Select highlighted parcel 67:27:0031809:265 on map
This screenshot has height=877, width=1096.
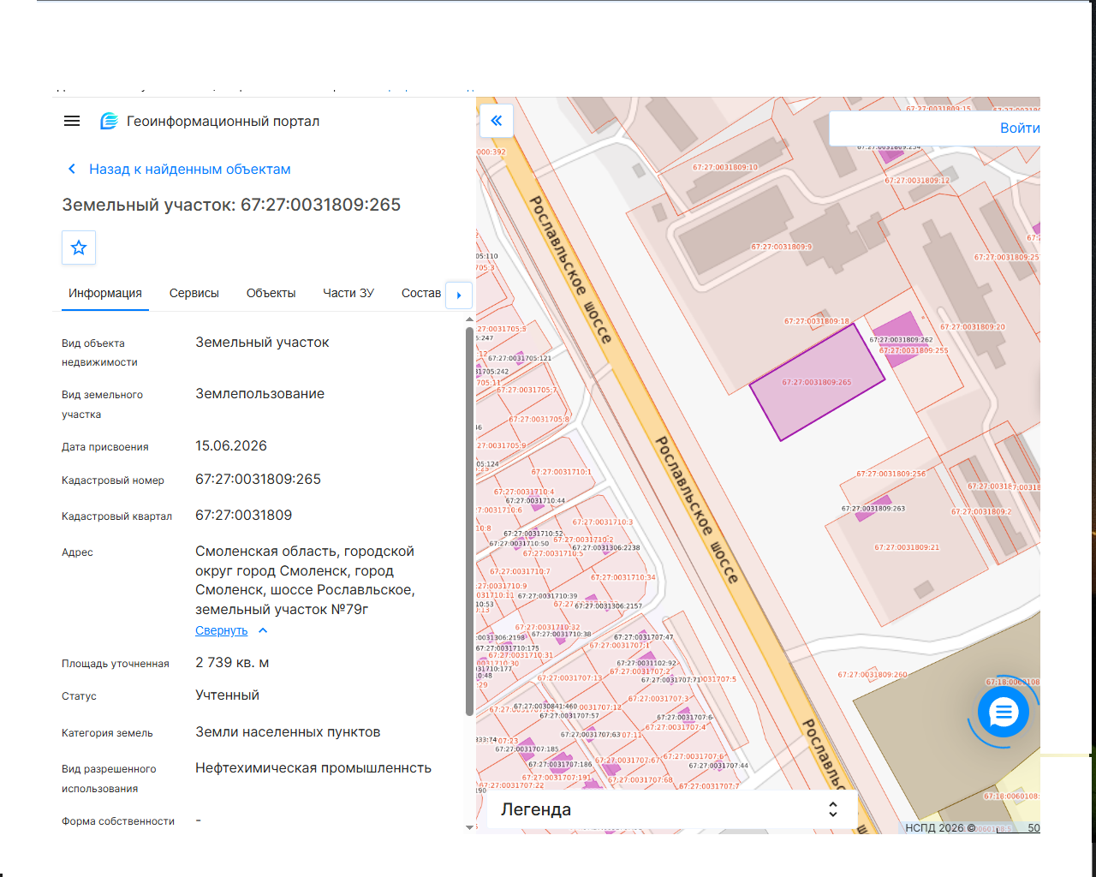point(818,382)
